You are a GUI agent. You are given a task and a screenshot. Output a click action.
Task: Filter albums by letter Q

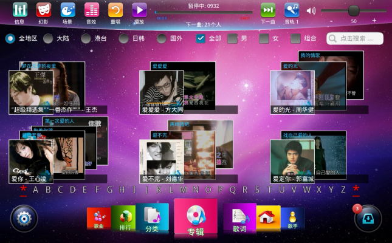point(233,190)
